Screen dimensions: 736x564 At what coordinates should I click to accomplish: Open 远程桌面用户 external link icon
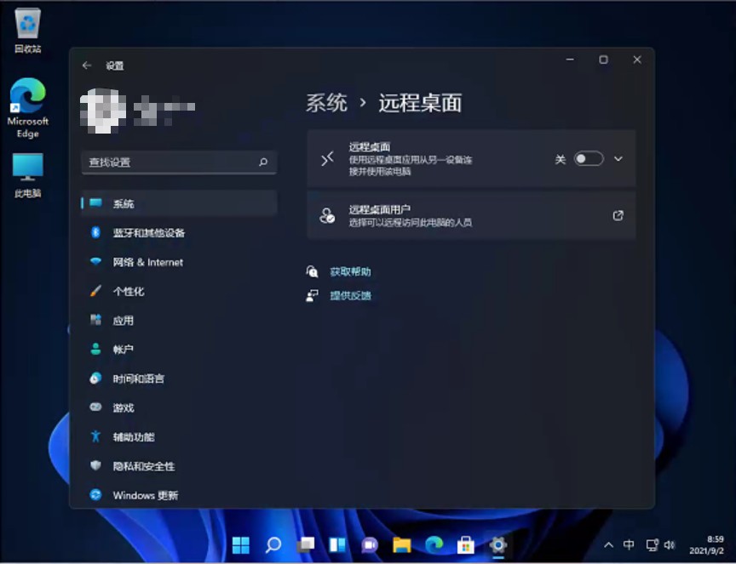click(x=618, y=215)
